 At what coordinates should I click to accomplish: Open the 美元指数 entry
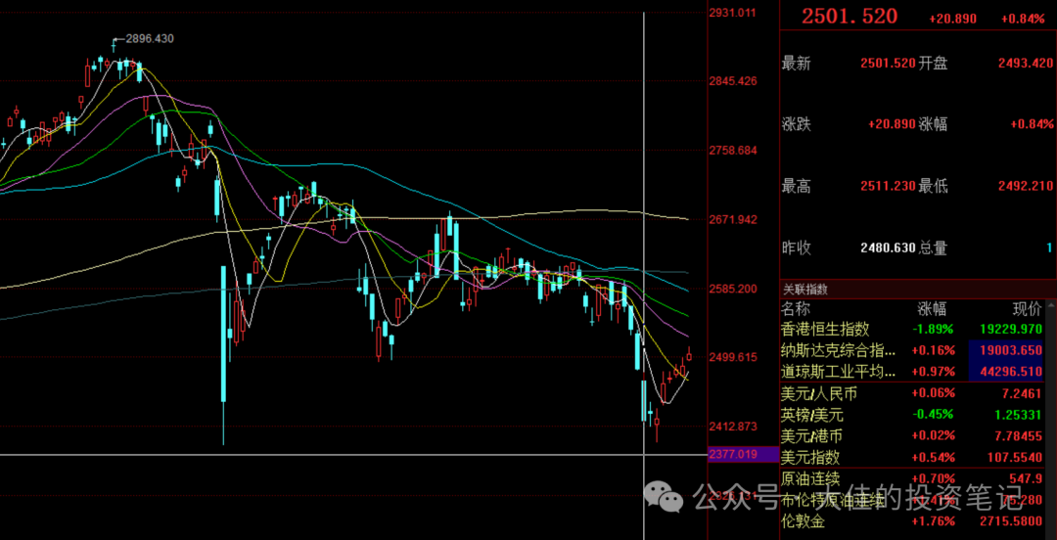(x=917, y=458)
